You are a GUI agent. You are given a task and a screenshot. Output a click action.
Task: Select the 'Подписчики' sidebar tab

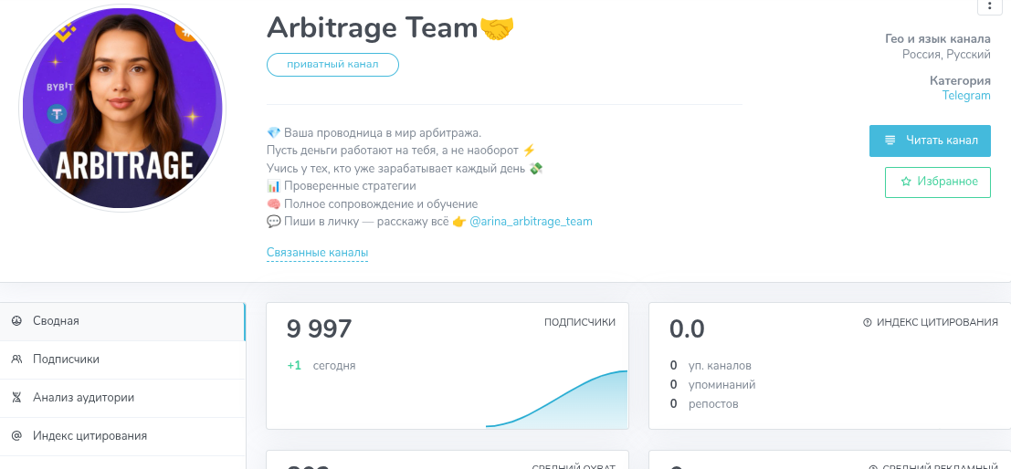click(122, 360)
